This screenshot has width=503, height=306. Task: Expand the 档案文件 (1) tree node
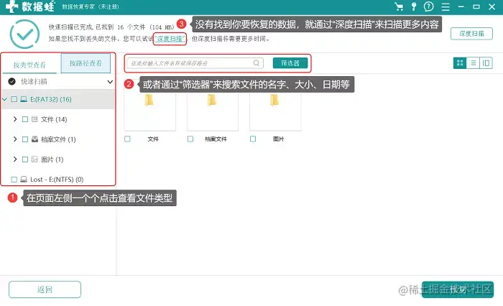click(15, 139)
